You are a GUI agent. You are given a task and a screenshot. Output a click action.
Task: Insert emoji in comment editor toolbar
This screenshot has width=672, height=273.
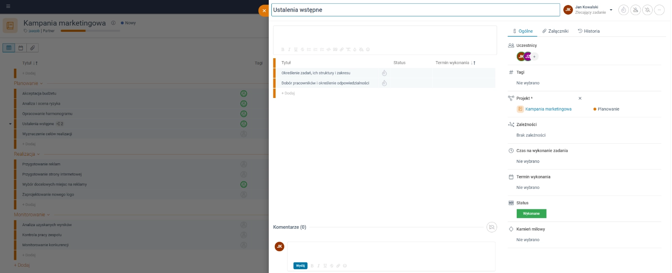345,265
